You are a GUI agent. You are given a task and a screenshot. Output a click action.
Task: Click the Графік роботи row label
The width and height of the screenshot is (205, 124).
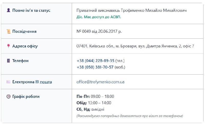coord(26,97)
